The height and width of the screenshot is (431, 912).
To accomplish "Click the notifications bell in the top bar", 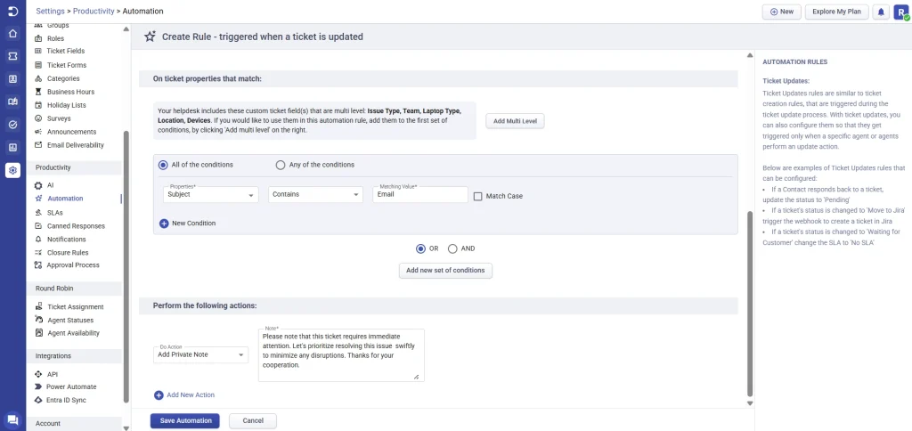I will point(881,12).
